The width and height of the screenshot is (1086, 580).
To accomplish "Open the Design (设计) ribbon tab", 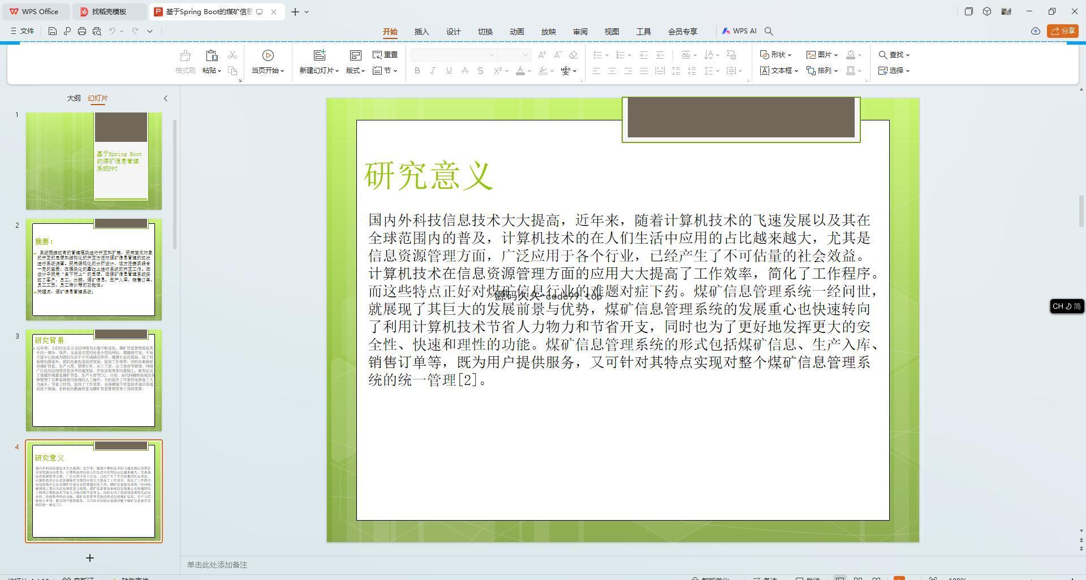I will tap(454, 32).
